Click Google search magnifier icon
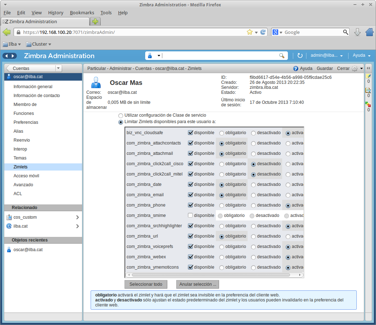 coord(346,32)
